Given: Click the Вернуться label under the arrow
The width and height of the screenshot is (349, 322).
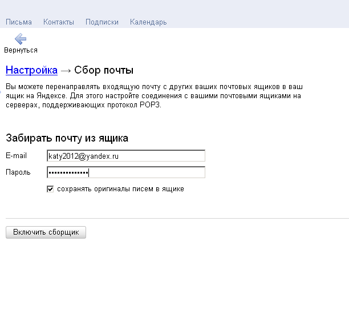Looking at the screenshot, I should [x=21, y=50].
